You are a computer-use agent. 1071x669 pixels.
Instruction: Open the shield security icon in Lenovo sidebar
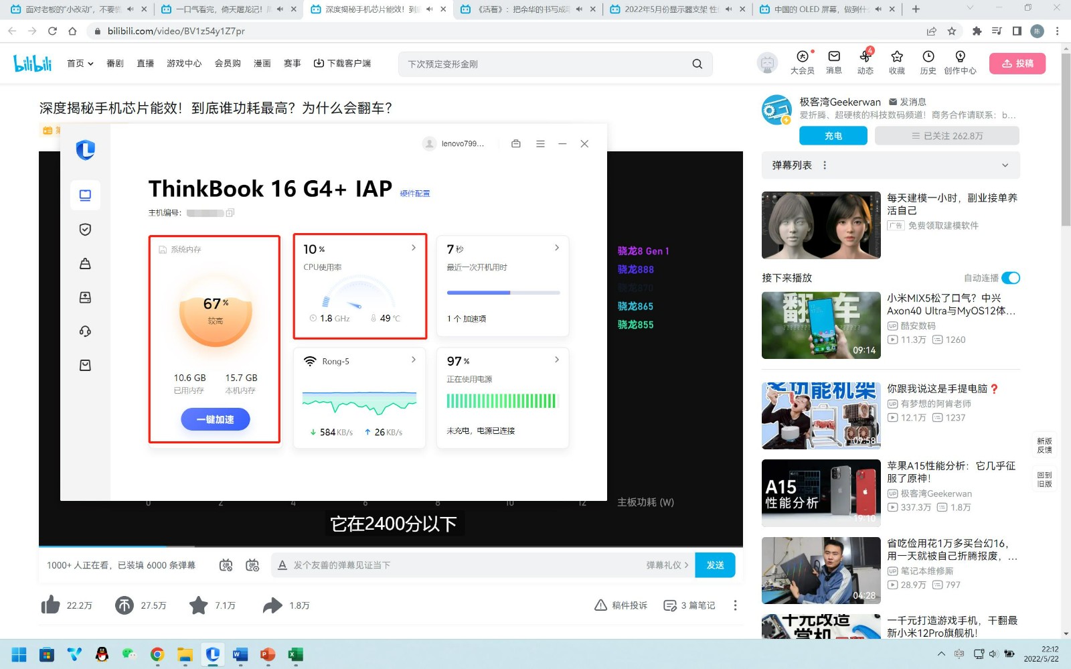point(85,230)
